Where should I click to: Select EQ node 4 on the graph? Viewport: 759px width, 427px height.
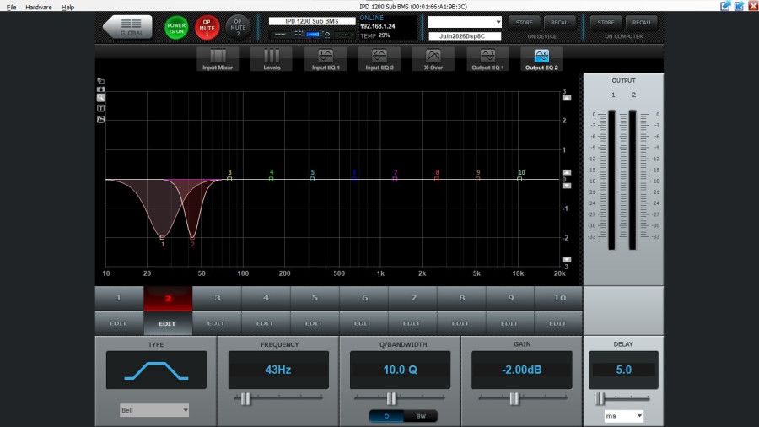(x=271, y=179)
